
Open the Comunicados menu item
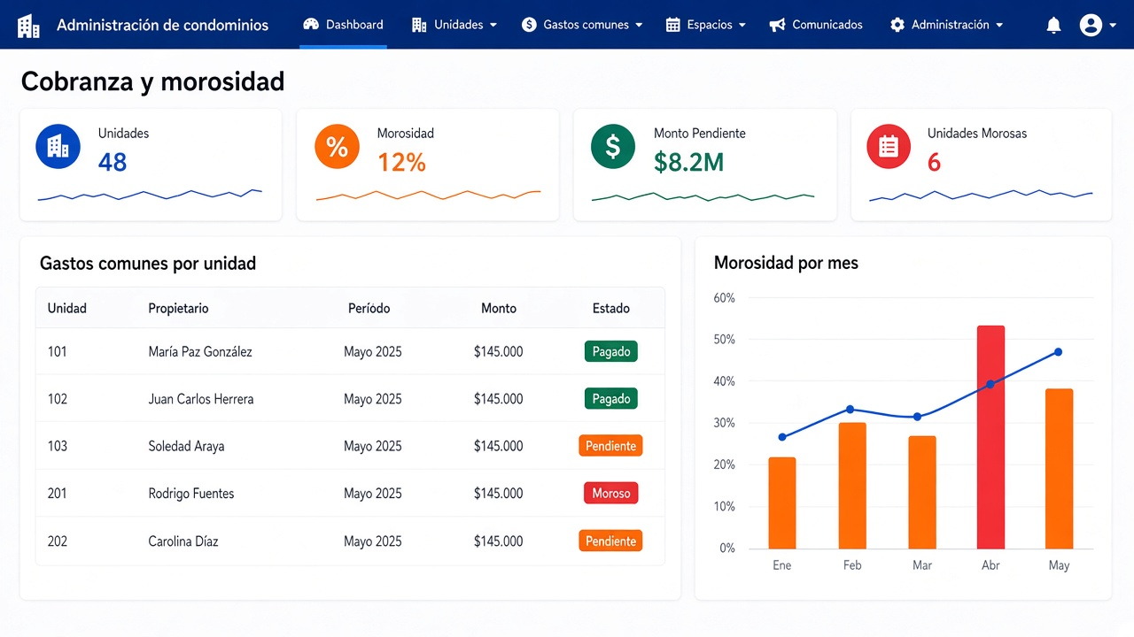(x=816, y=25)
